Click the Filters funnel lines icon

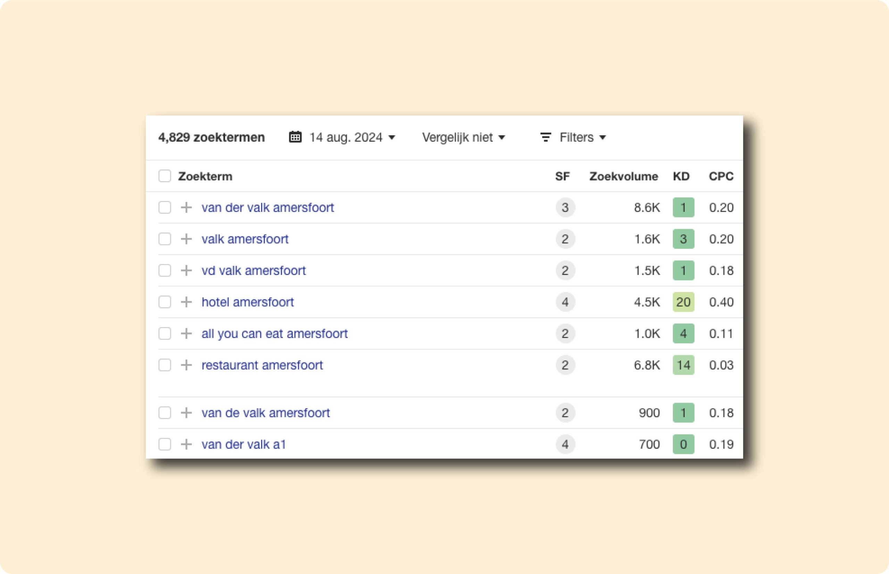546,137
